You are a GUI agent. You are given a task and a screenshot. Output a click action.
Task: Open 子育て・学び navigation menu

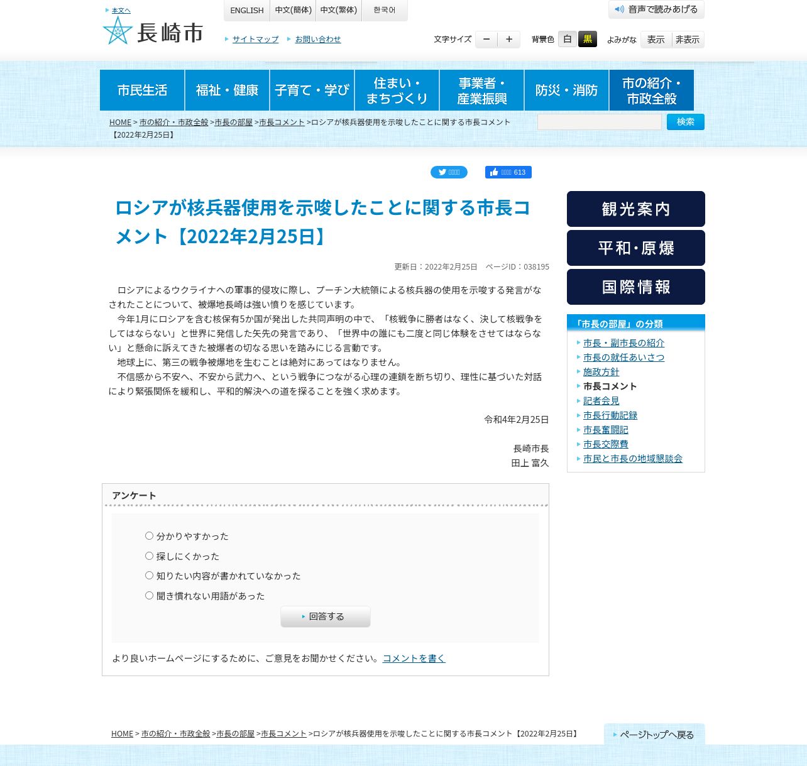coord(312,90)
